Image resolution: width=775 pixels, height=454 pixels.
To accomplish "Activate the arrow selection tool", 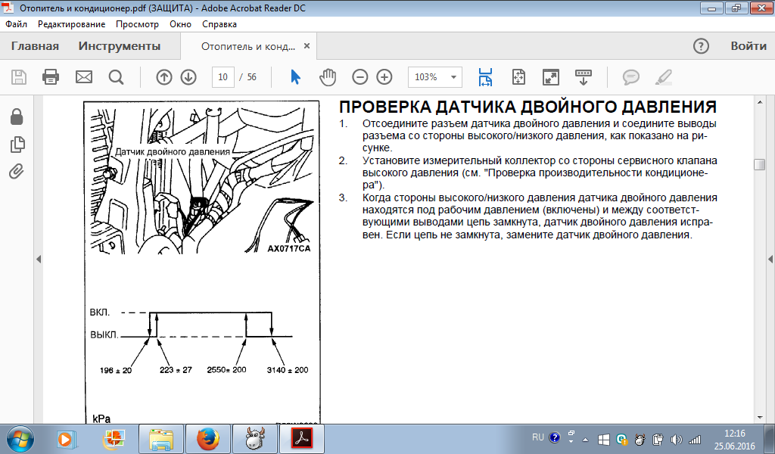I will (296, 77).
